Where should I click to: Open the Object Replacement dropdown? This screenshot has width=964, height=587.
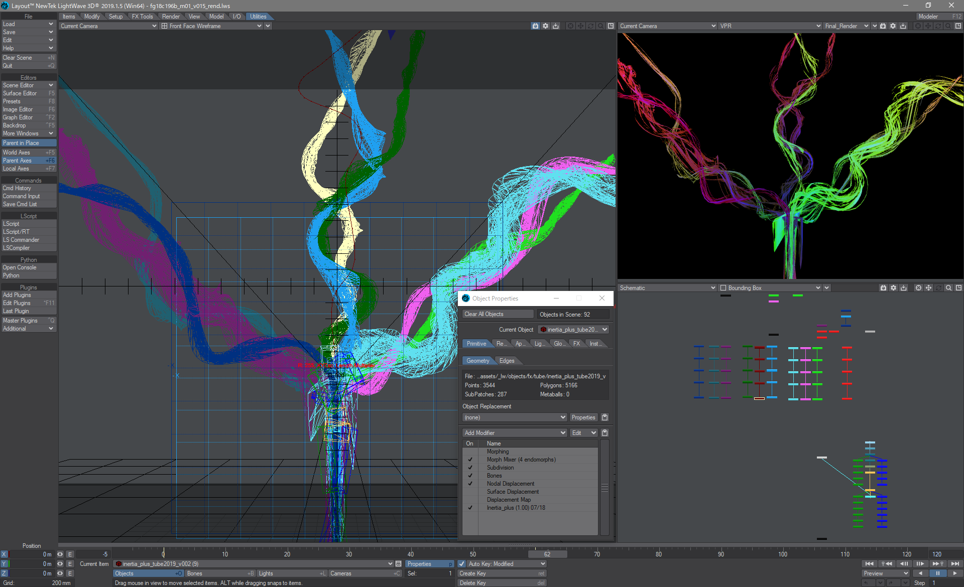pos(514,417)
